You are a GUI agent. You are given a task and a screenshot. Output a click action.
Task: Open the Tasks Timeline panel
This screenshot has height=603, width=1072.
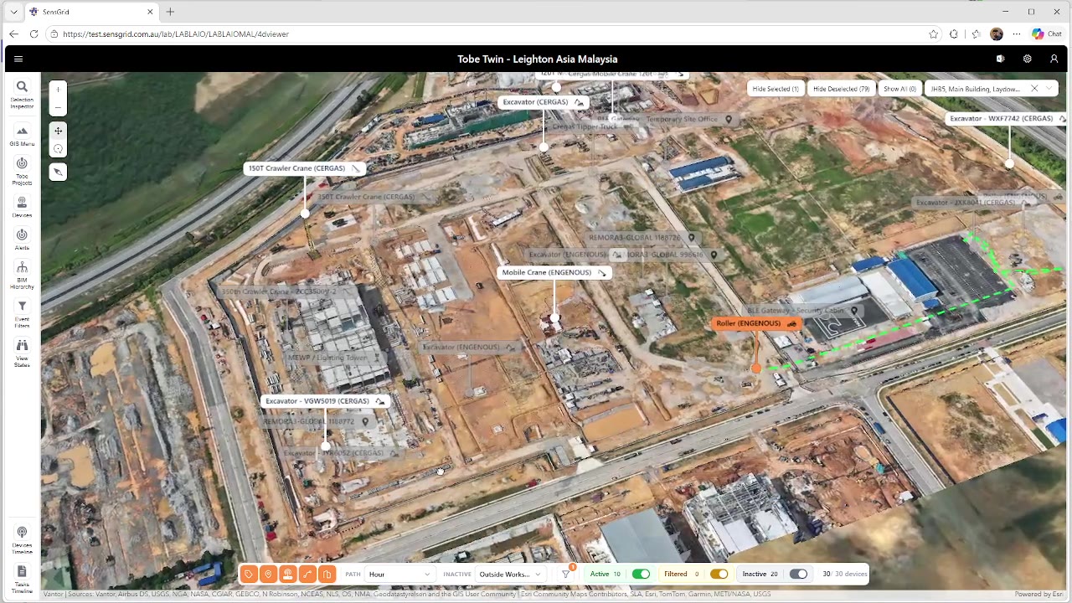pos(22,579)
